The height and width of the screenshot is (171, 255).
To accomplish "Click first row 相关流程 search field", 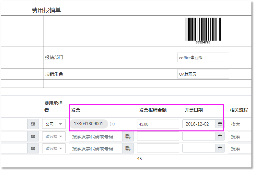I will coord(239,124).
